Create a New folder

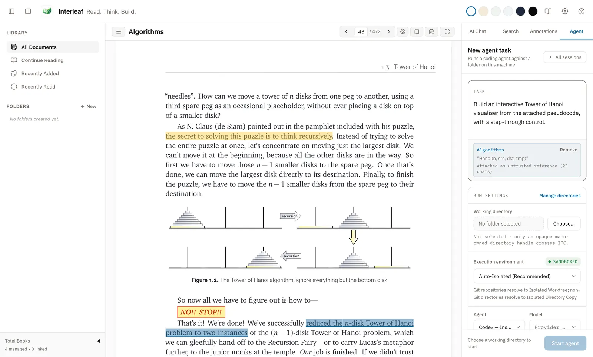tap(89, 107)
